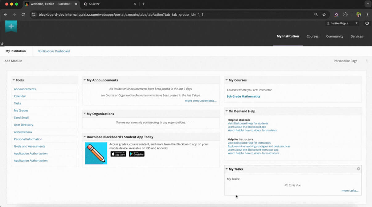372x207 pixels.
Task: Click Visit Blackboard Help for students
Action: [x=248, y=124]
